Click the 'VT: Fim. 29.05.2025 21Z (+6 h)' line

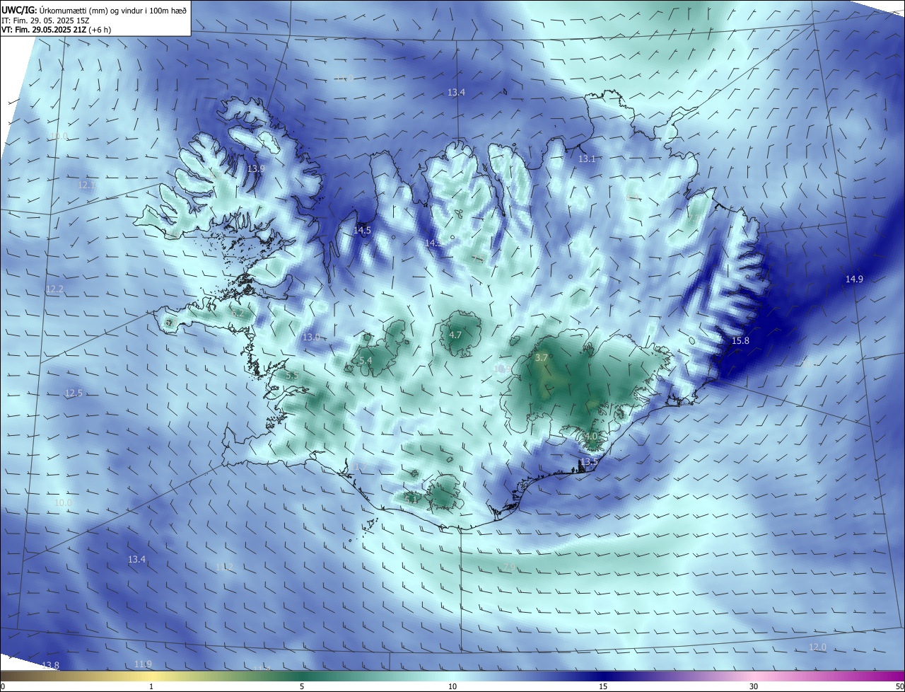56,30
